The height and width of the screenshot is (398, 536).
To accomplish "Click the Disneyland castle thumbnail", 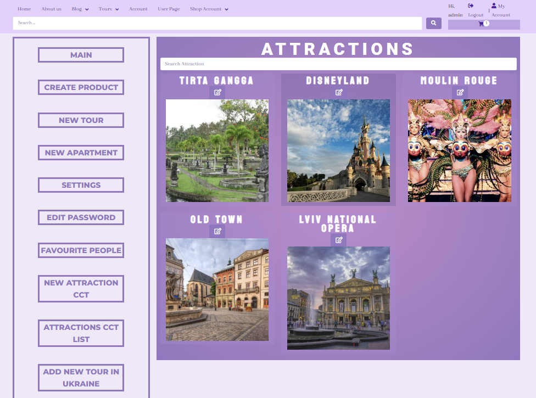I will point(338,150).
